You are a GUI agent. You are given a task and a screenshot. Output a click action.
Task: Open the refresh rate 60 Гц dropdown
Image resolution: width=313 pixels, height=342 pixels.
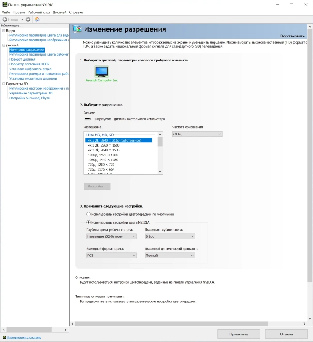(197, 134)
